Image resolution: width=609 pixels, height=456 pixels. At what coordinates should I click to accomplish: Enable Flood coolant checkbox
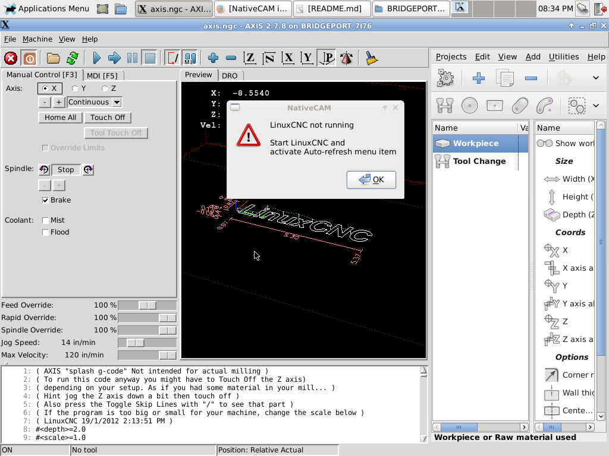[45, 232]
